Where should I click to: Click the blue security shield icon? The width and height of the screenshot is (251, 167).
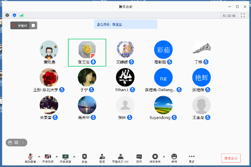pyautogui.click(x=14, y=15)
